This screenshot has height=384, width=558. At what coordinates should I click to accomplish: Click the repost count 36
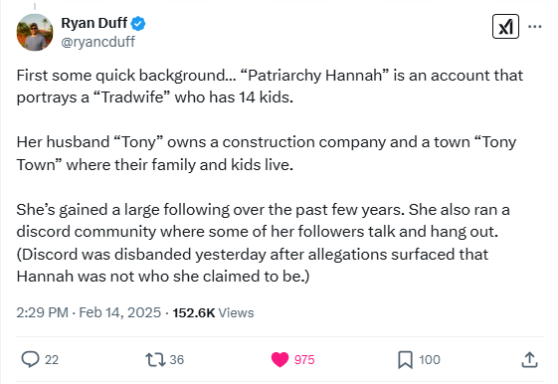coord(177,360)
